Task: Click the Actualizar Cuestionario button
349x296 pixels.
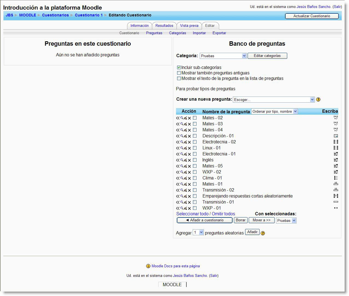Action: (x=312, y=16)
